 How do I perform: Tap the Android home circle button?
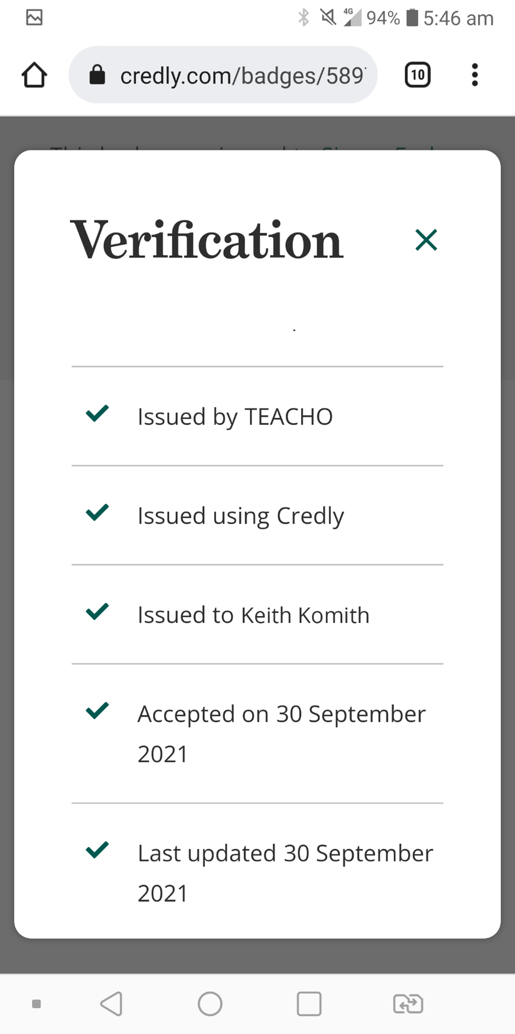210,1003
